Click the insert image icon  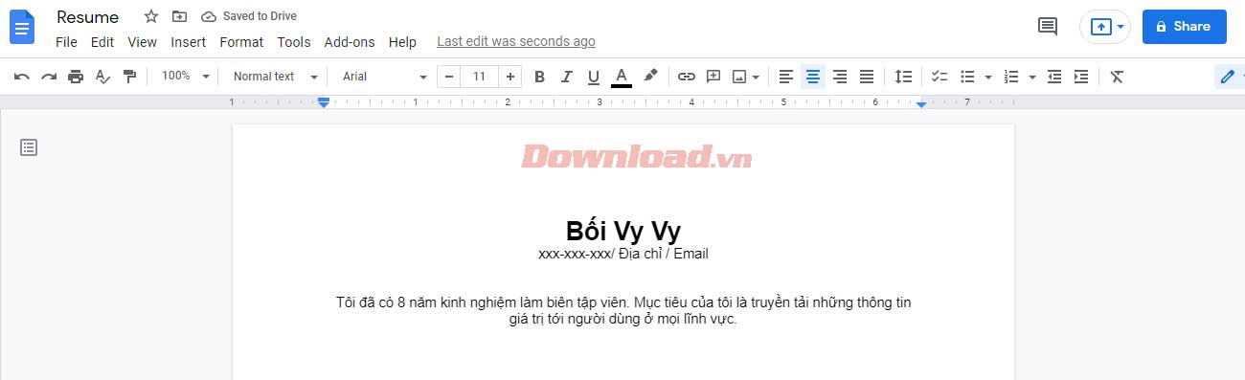[x=739, y=77]
